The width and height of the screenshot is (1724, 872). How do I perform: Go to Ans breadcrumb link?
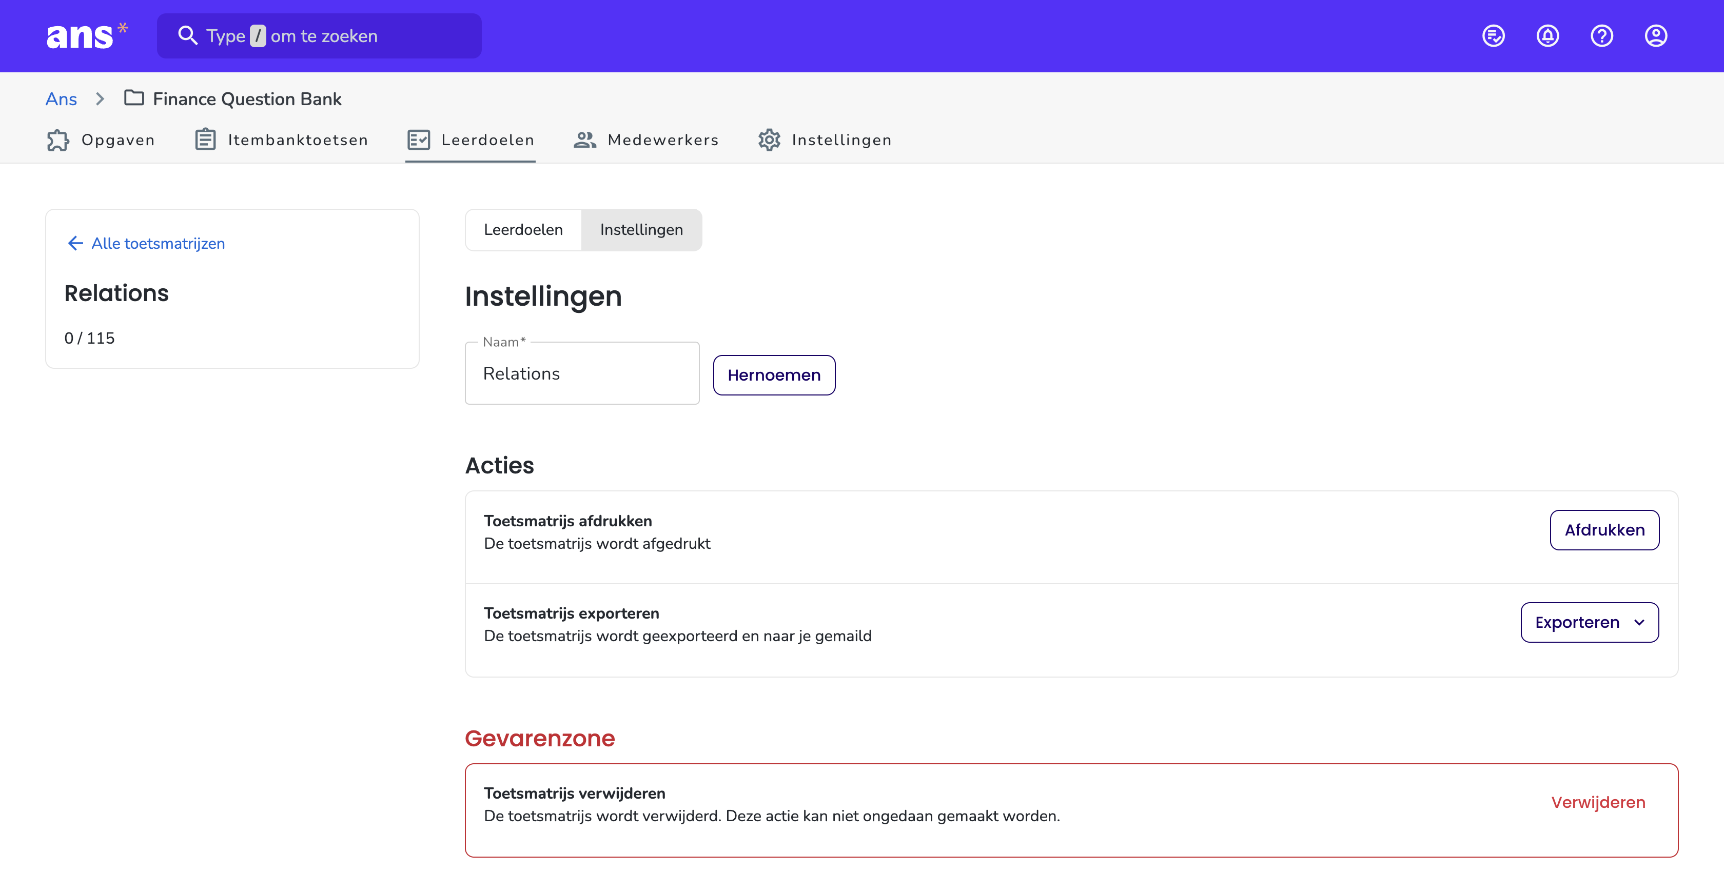(61, 99)
